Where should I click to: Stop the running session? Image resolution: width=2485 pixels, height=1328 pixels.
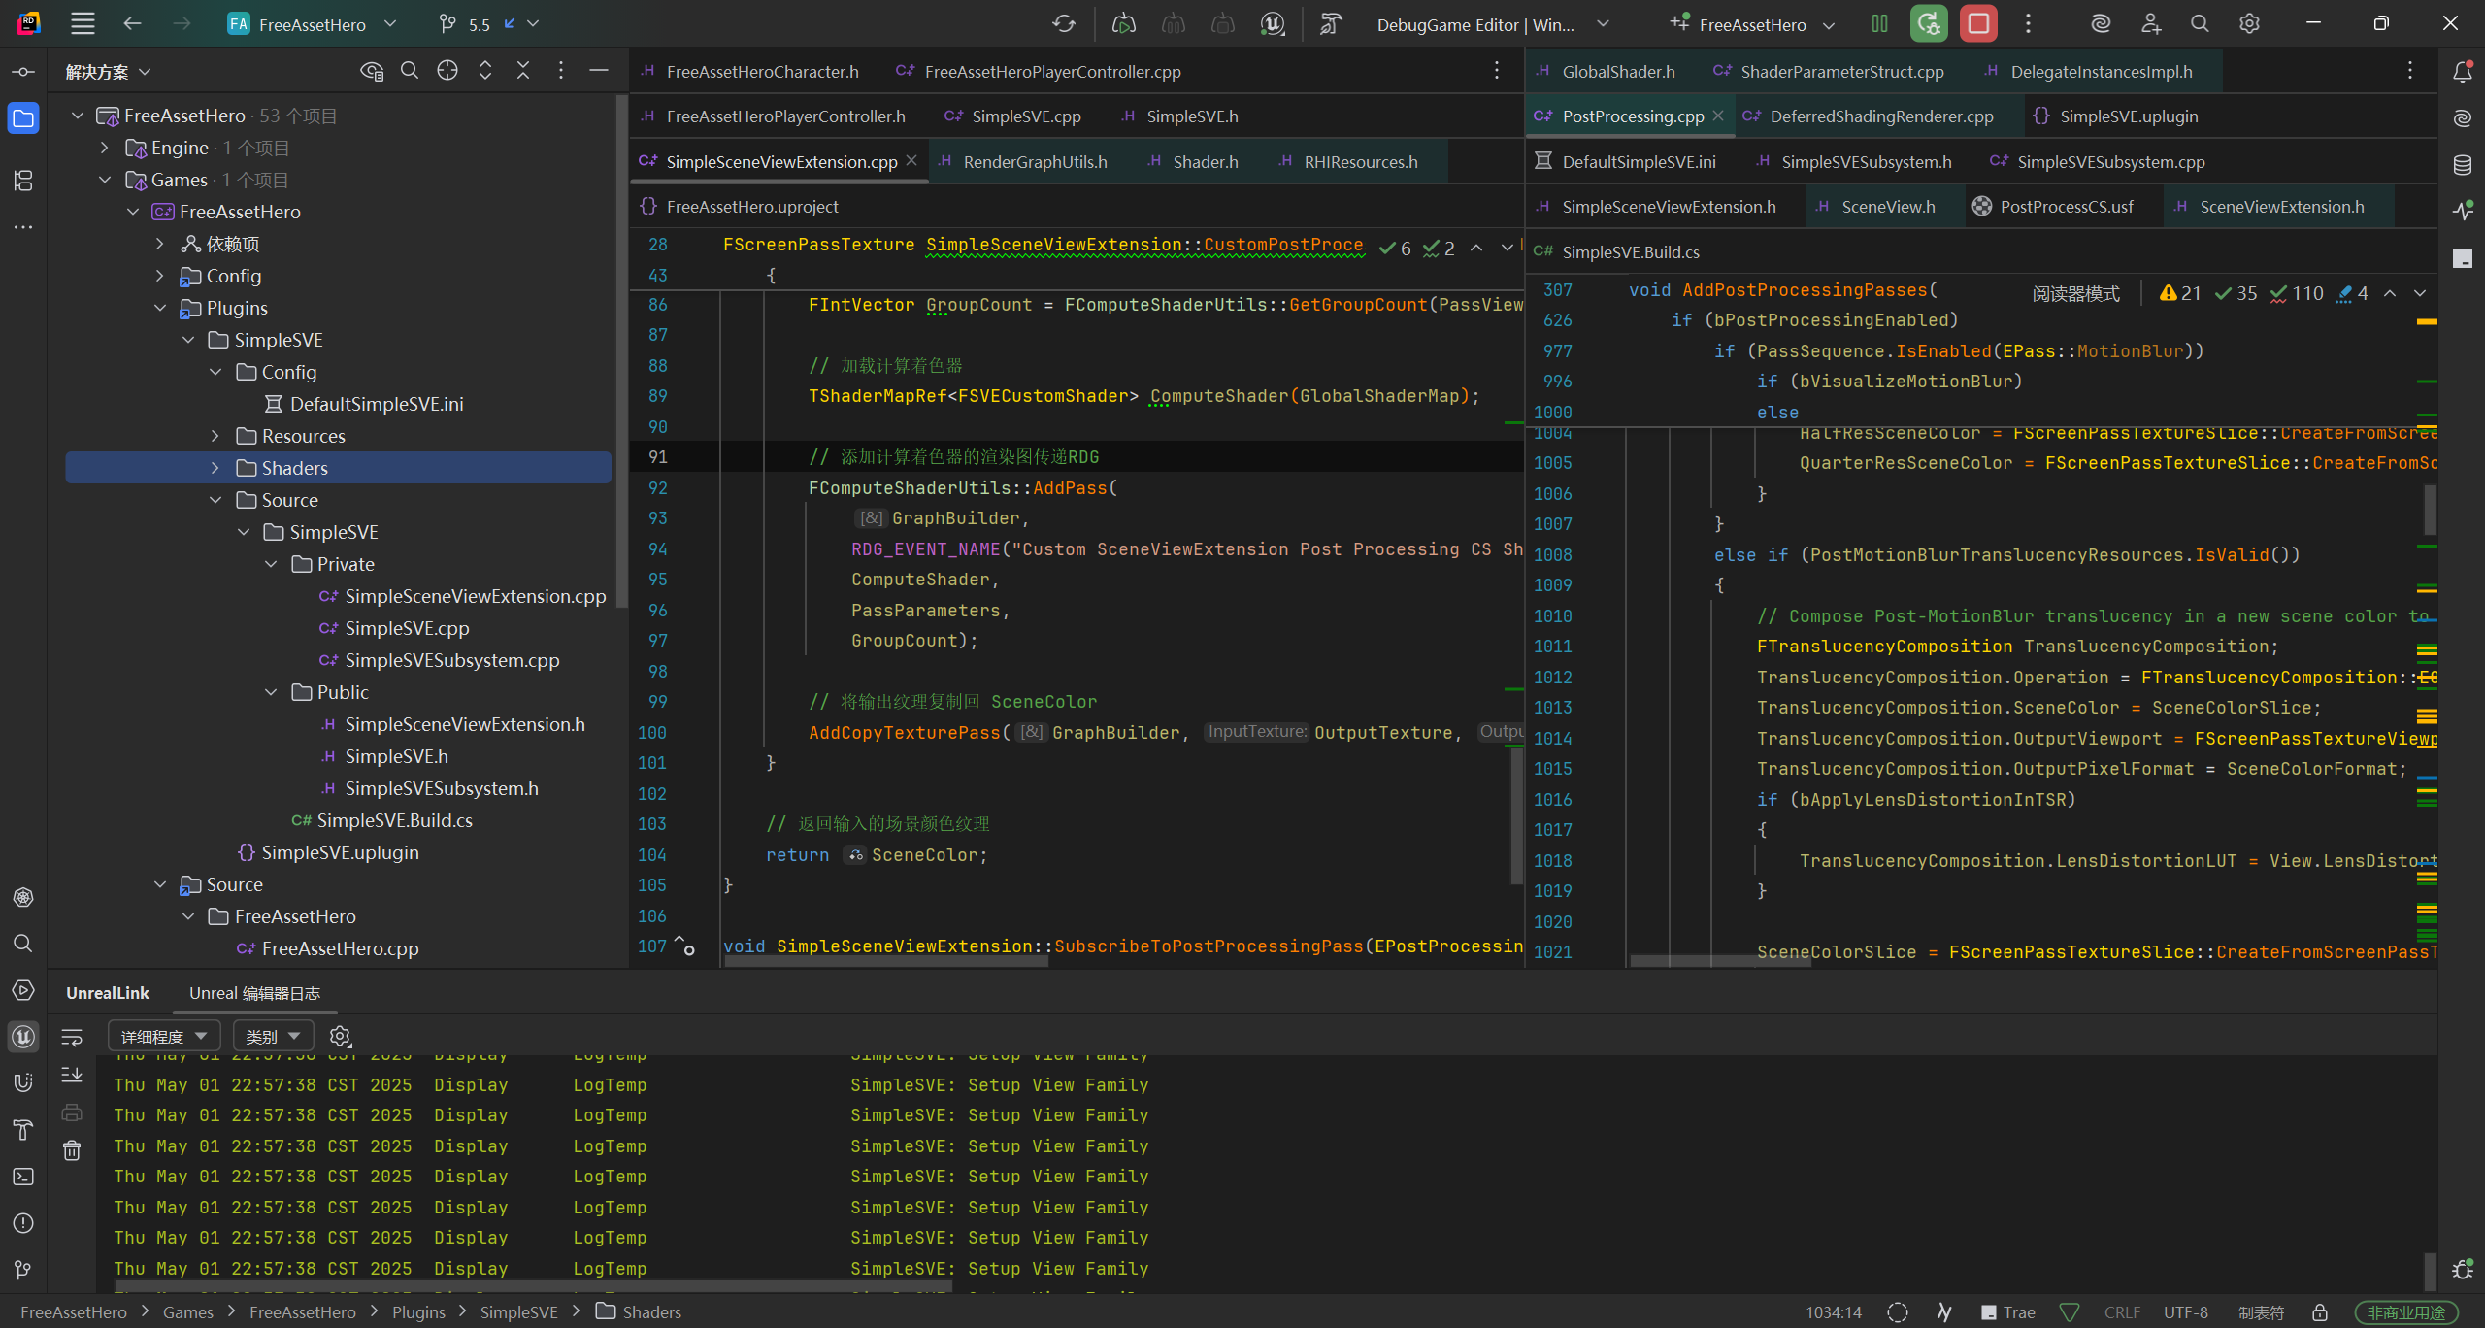pyautogui.click(x=1978, y=24)
